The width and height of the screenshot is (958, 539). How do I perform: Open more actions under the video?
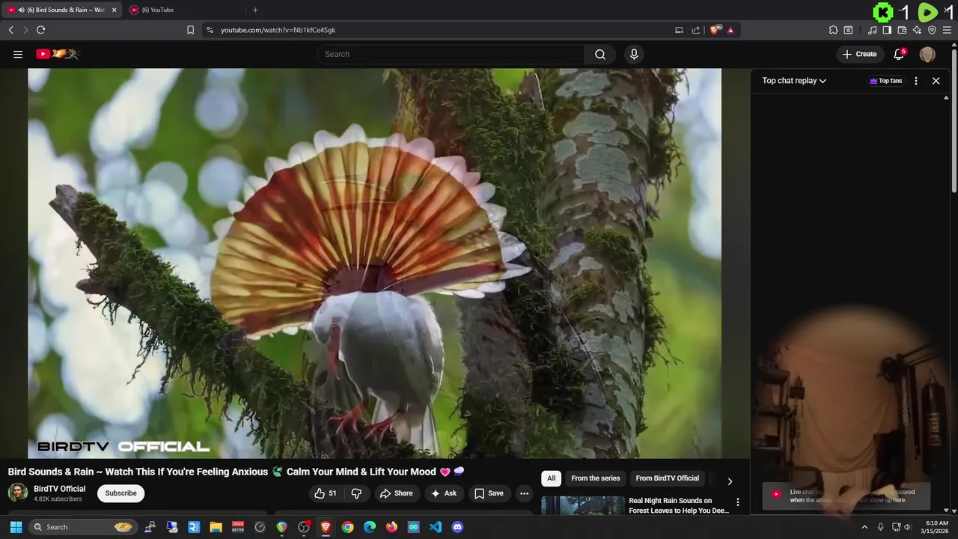[524, 493]
